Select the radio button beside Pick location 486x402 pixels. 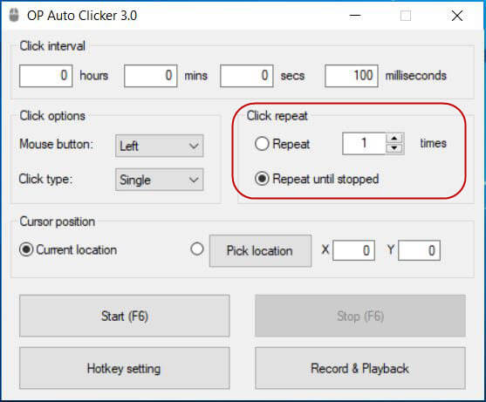(x=197, y=249)
